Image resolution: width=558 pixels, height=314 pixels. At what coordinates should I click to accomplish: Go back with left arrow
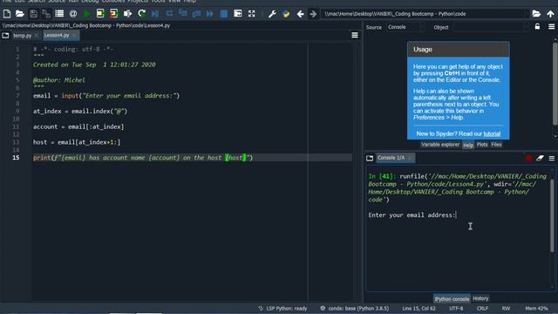300,14
